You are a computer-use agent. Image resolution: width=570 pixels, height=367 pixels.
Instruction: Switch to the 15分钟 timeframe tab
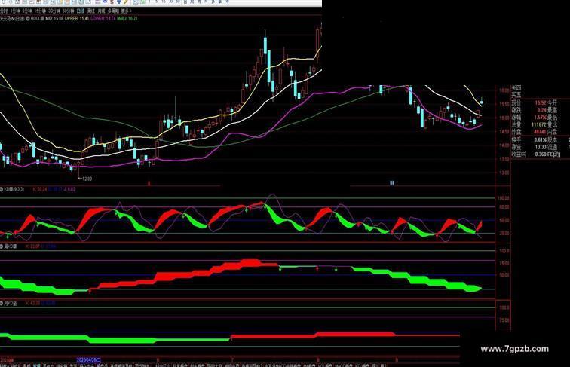tap(40, 11)
